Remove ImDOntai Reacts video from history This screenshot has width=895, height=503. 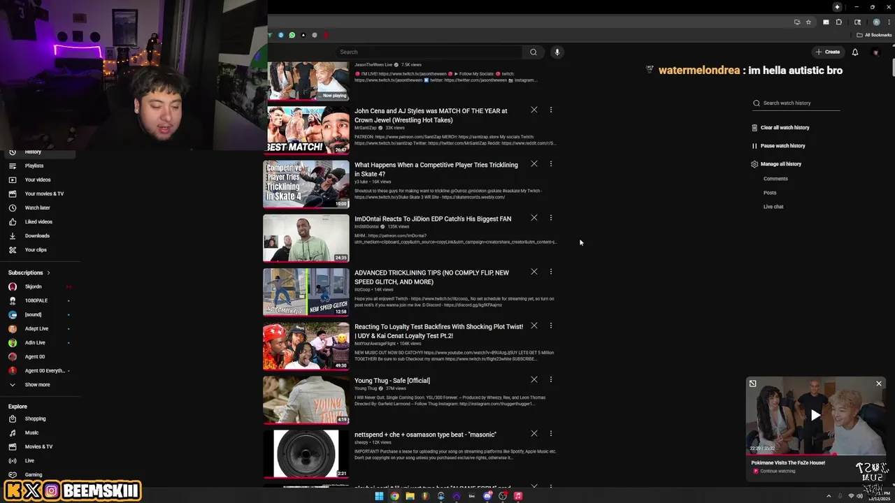(534, 217)
